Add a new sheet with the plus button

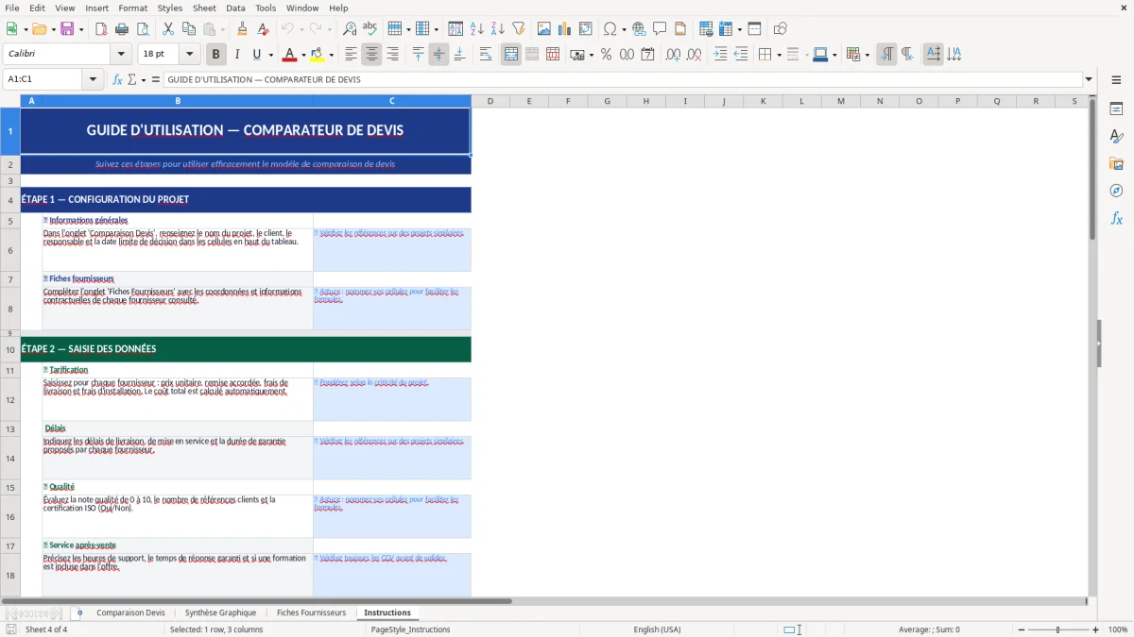[79, 612]
